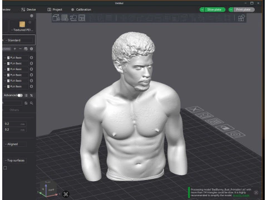Click the Simplify model link in notification
The height and width of the screenshot is (200, 267).
click(x=241, y=196)
